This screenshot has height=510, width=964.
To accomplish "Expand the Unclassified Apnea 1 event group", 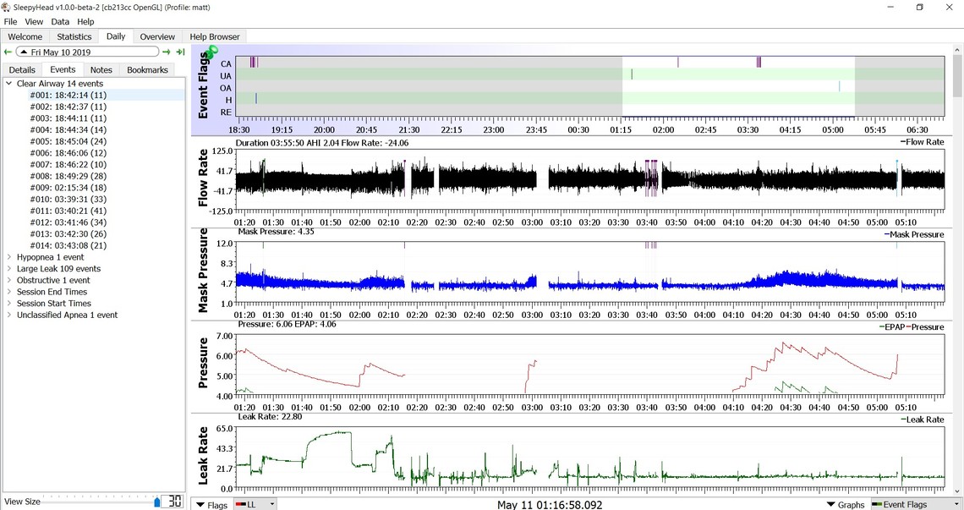I will 9,315.
